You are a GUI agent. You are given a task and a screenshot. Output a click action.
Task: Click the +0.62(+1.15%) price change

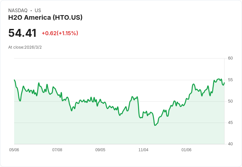[x=60, y=33]
